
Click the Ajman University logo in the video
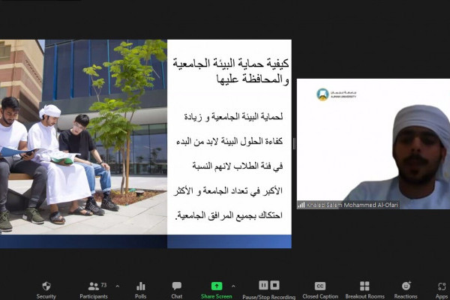322,94
